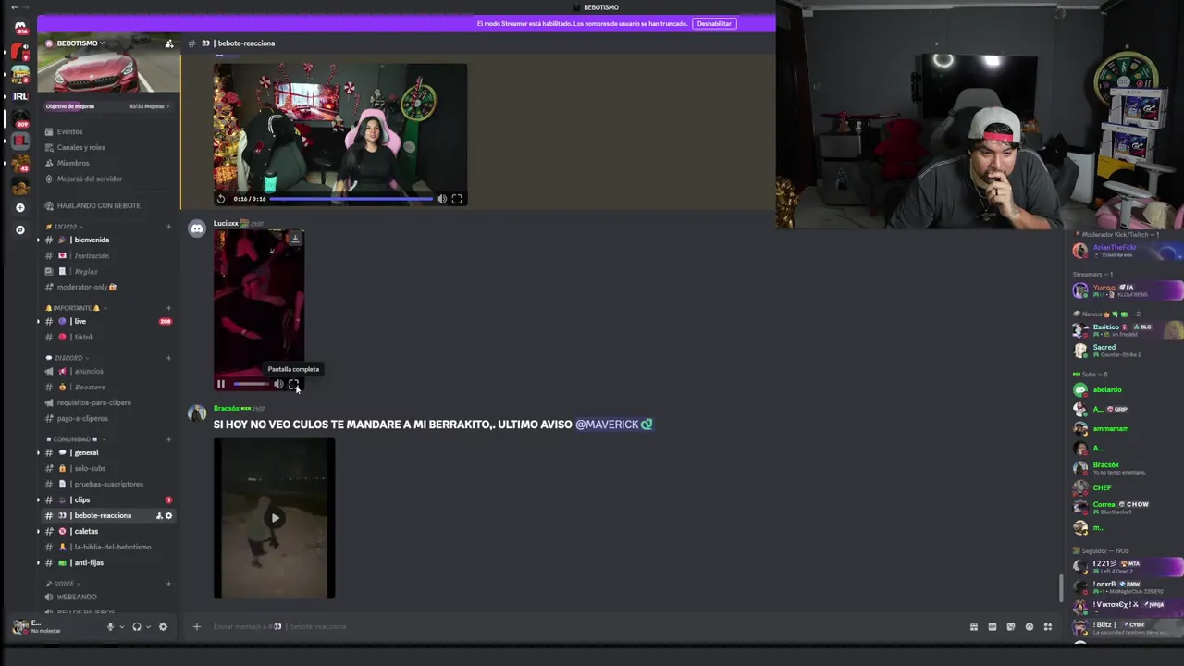
Task: Download the Luciuxx video
Action: pyautogui.click(x=295, y=239)
